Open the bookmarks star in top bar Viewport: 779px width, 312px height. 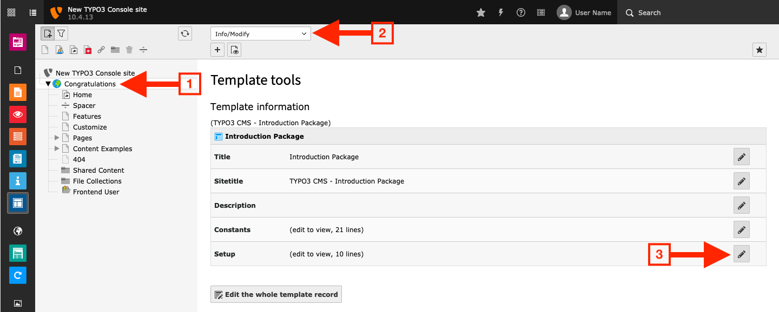[481, 12]
